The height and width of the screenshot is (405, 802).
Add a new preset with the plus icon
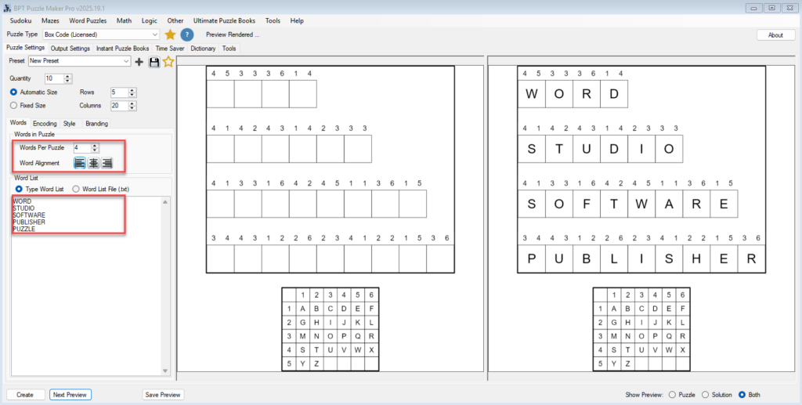[x=139, y=62]
